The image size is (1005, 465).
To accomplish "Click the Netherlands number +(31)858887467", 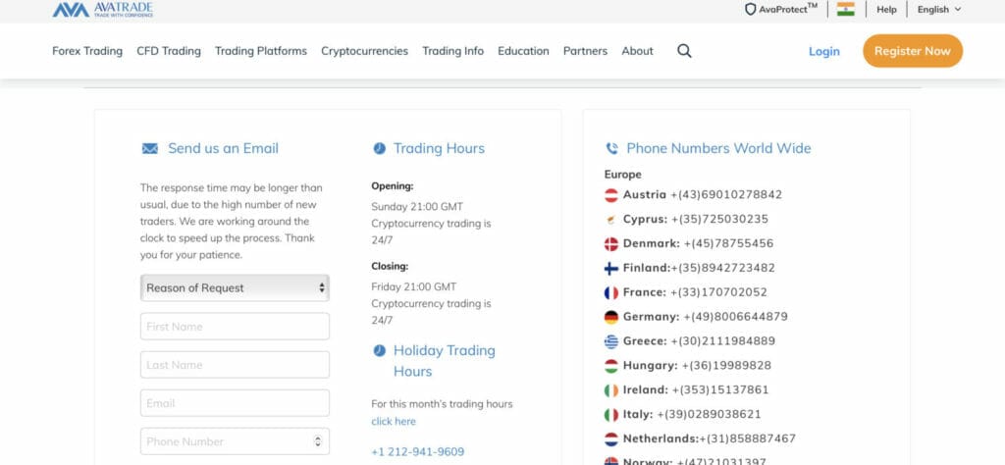I will pos(747,439).
